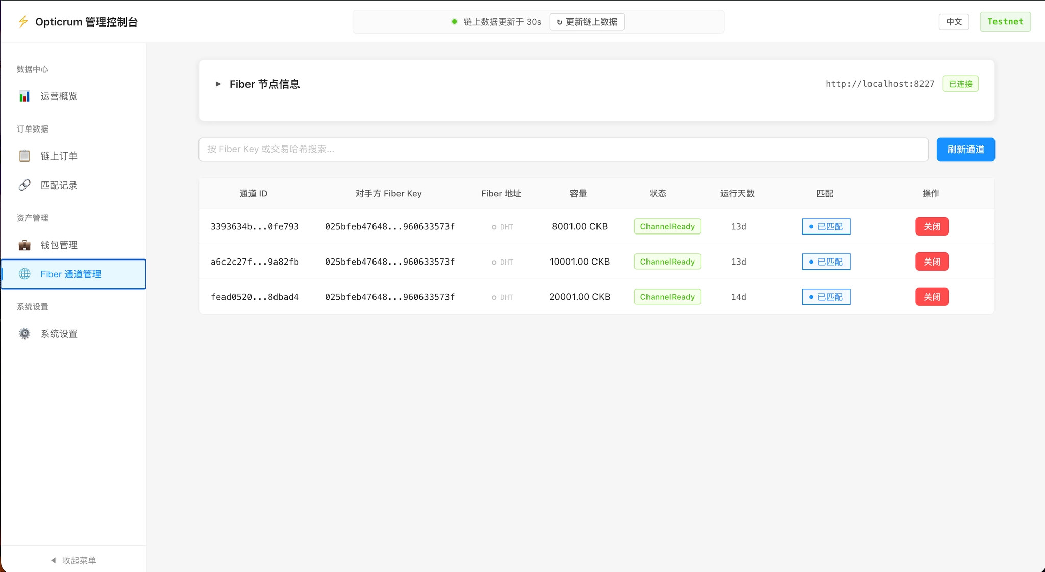The width and height of the screenshot is (1045, 572).
Task: Click the 10001.00 CKB capacity value
Action: coord(580,262)
